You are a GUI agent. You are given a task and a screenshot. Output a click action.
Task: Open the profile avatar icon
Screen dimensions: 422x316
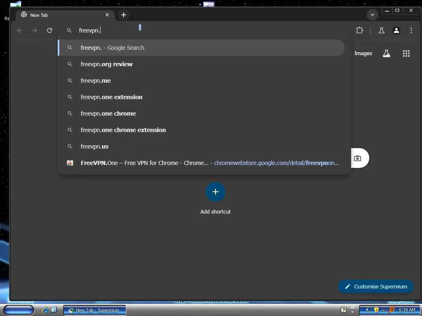tap(396, 30)
